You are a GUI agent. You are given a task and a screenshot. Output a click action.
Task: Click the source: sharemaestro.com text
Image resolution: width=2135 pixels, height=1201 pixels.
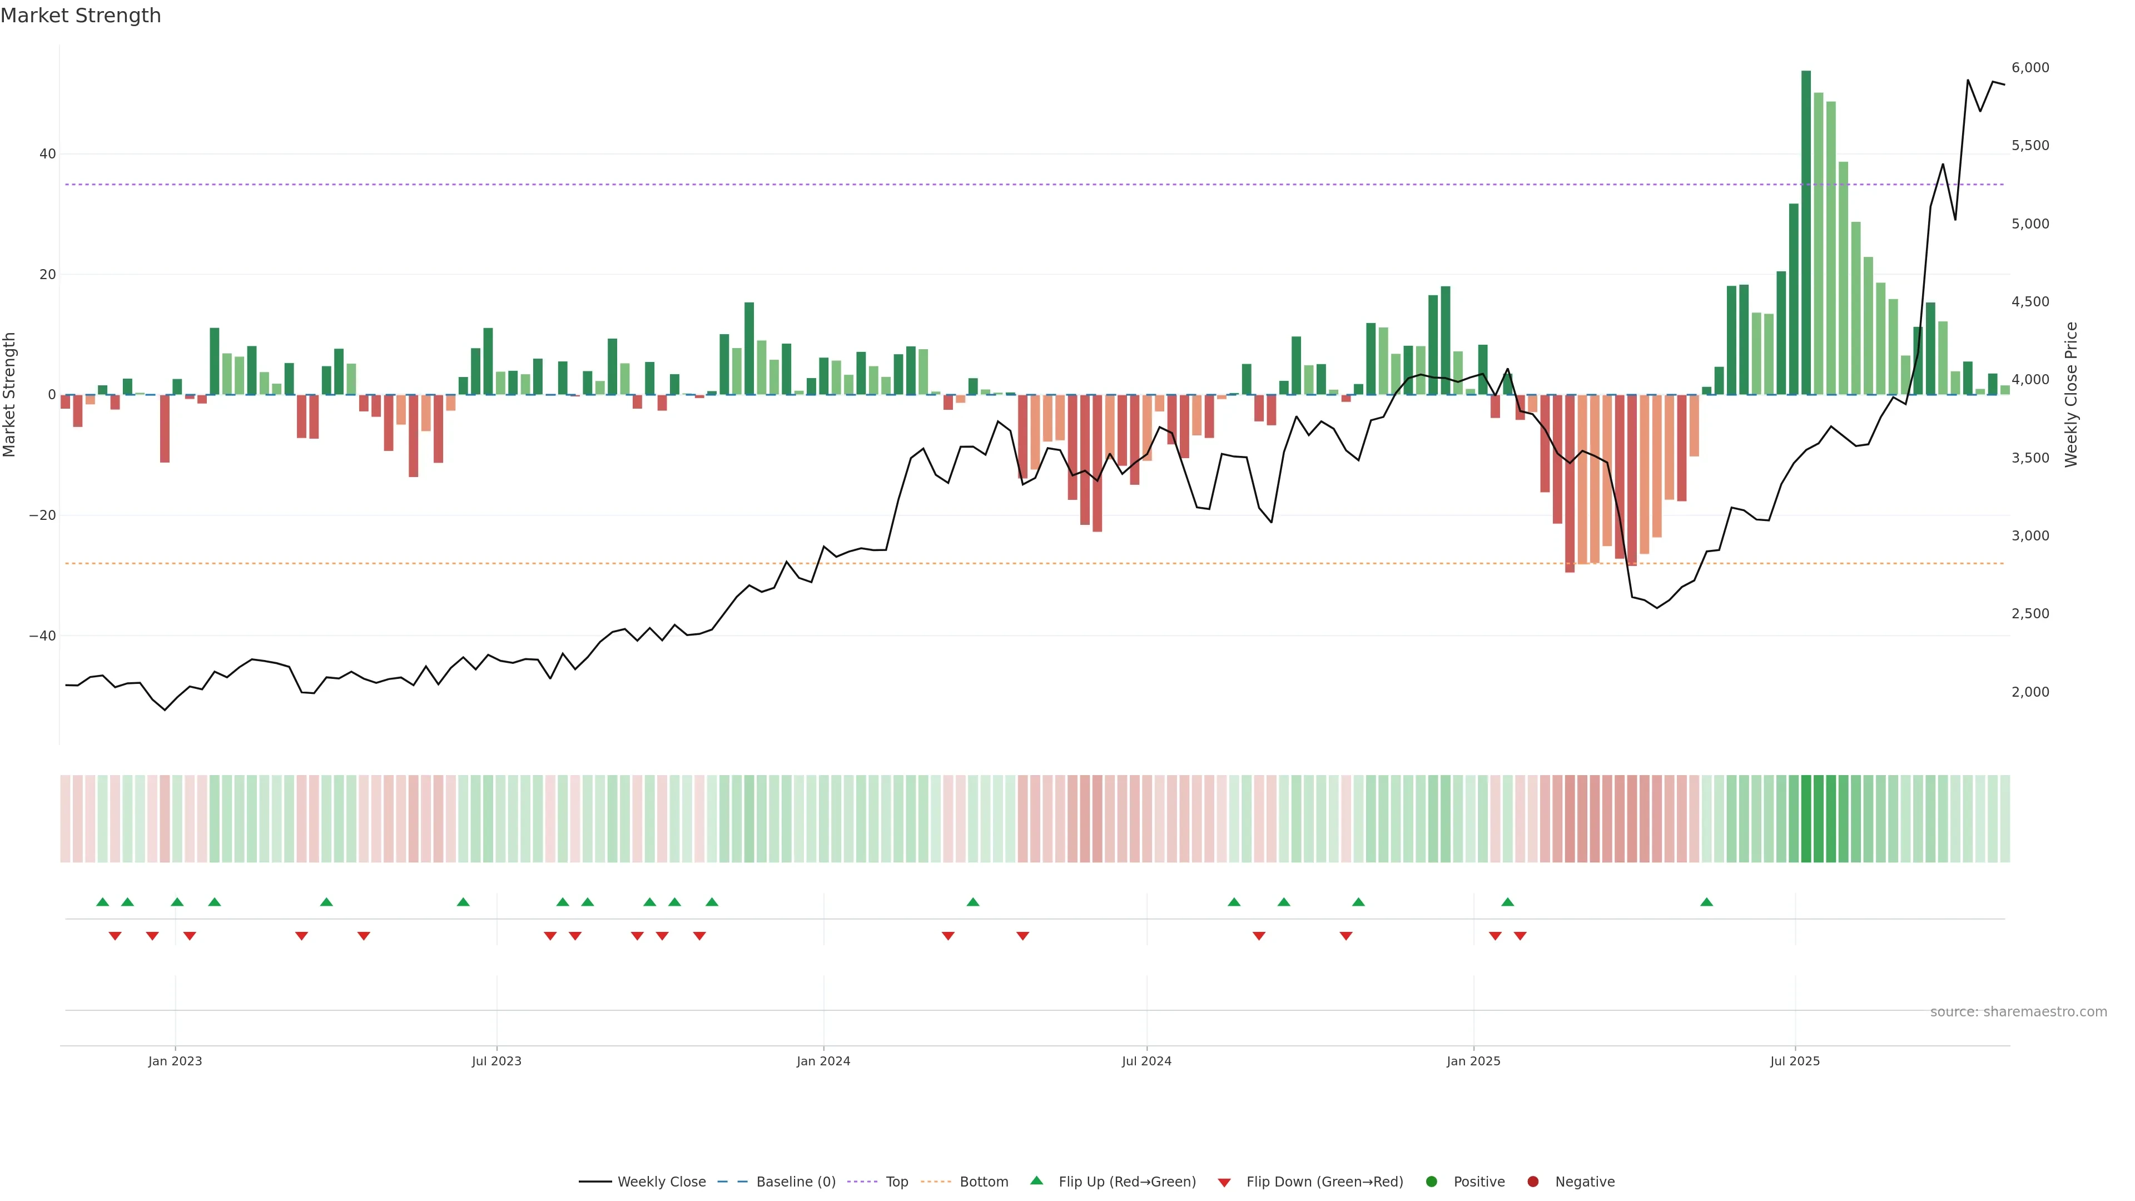(x=2018, y=1012)
